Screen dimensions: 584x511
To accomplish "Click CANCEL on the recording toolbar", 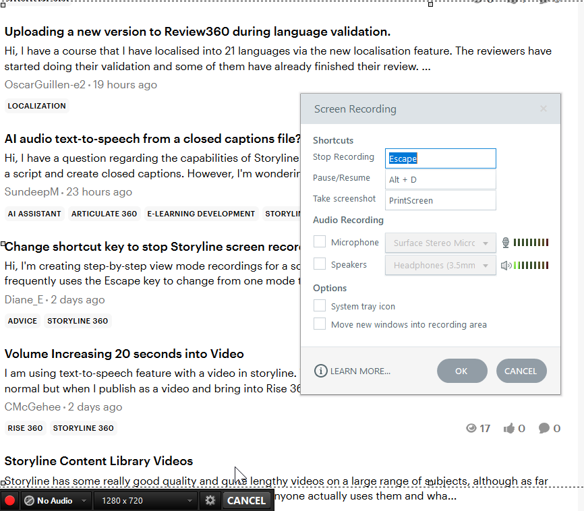I will point(247,501).
